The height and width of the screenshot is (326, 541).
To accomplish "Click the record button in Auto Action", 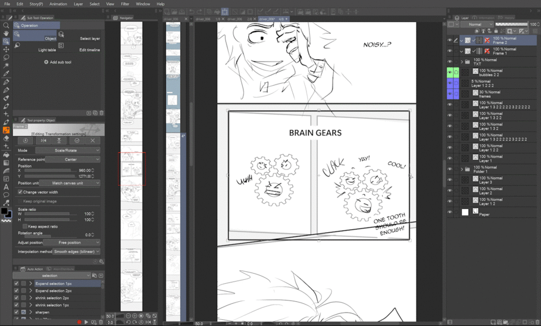I will [79, 322].
